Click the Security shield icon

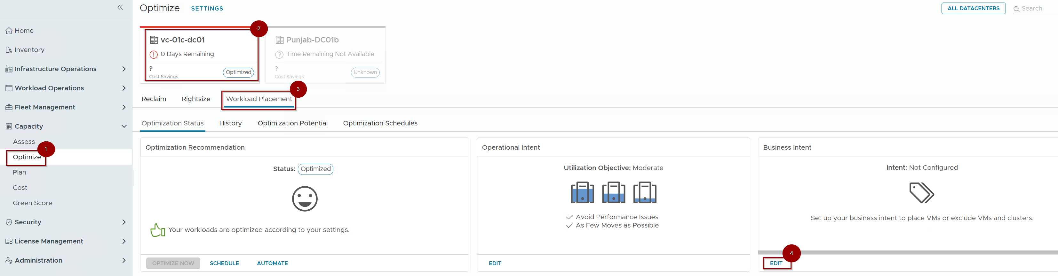pyautogui.click(x=9, y=222)
